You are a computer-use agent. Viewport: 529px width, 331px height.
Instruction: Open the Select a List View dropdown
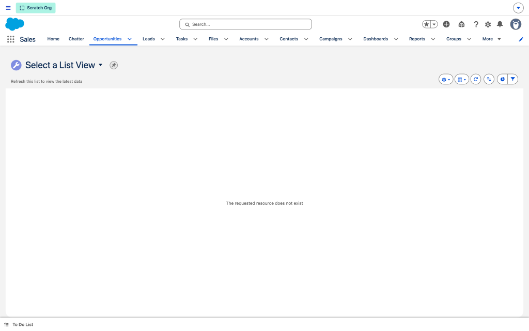[x=101, y=65]
